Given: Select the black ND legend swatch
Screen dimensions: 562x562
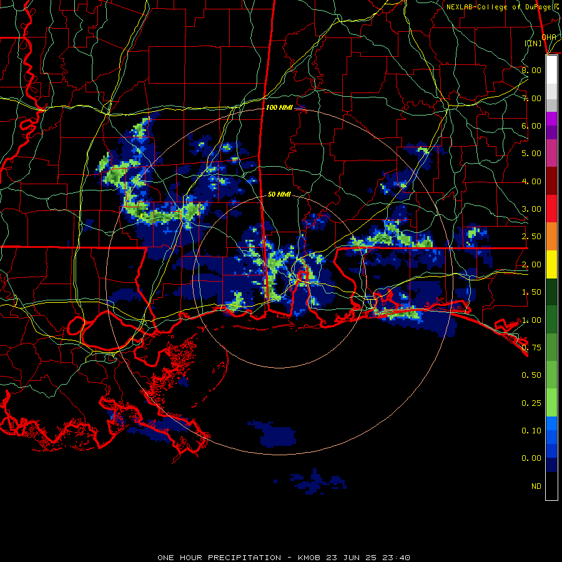Looking at the screenshot, I should pyautogui.click(x=551, y=486).
